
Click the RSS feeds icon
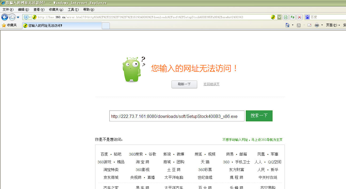click(x=299, y=25)
